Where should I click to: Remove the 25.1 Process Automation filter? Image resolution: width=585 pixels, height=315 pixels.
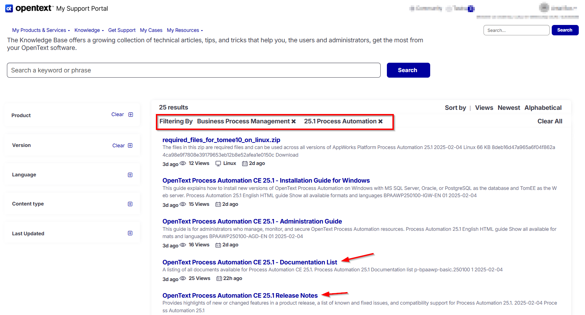click(380, 121)
